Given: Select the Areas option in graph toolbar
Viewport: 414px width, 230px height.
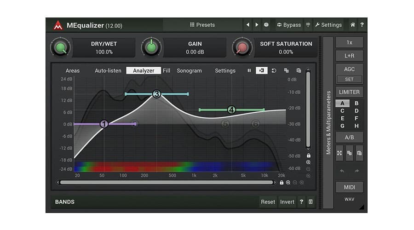Looking at the screenshot, I should tap(73, 70).
